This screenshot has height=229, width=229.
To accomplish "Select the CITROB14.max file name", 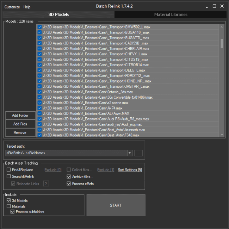I will click(137, 65).
